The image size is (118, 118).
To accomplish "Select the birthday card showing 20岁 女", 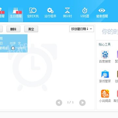I will point(13,43).
